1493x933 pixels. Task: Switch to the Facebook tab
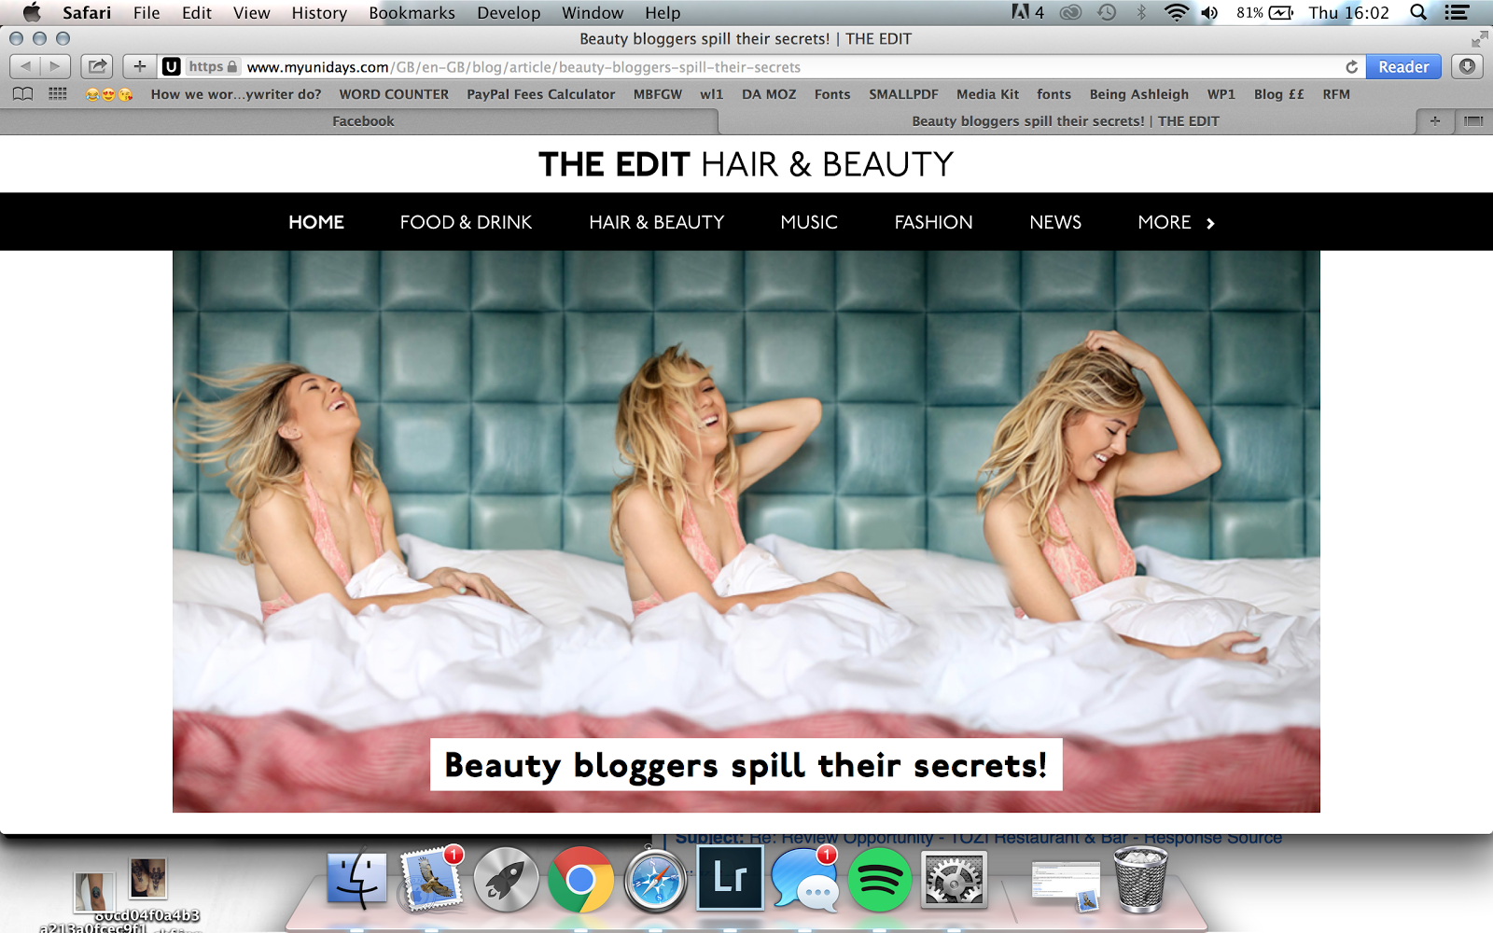click(x=363, y=121)
